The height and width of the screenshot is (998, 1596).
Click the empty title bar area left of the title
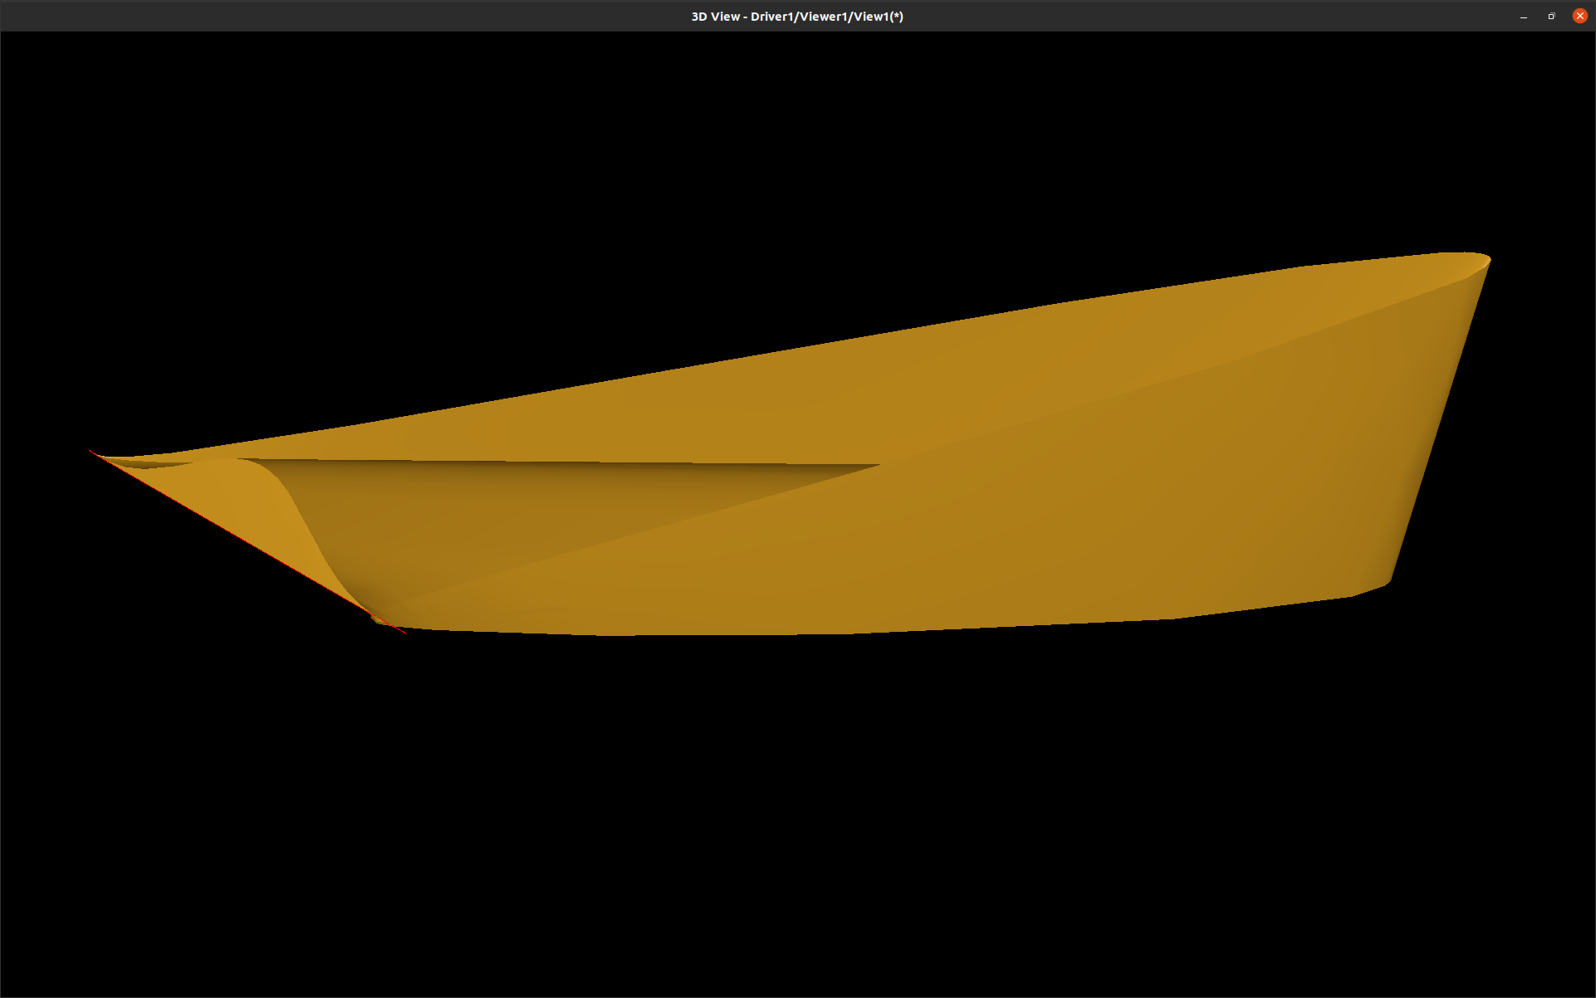(x=332, y=16)
